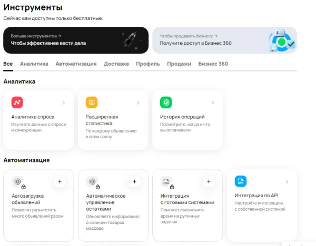Switch to the Доставка tab
316x246 pixels.
point(116,64)
